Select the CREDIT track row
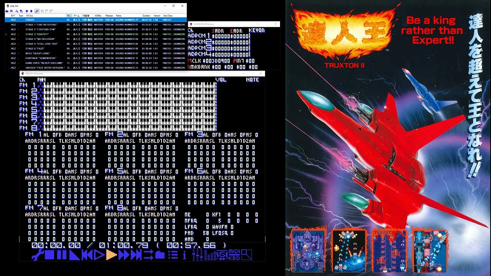This screenshot has width=491, height=276. [x=96, y=20]
